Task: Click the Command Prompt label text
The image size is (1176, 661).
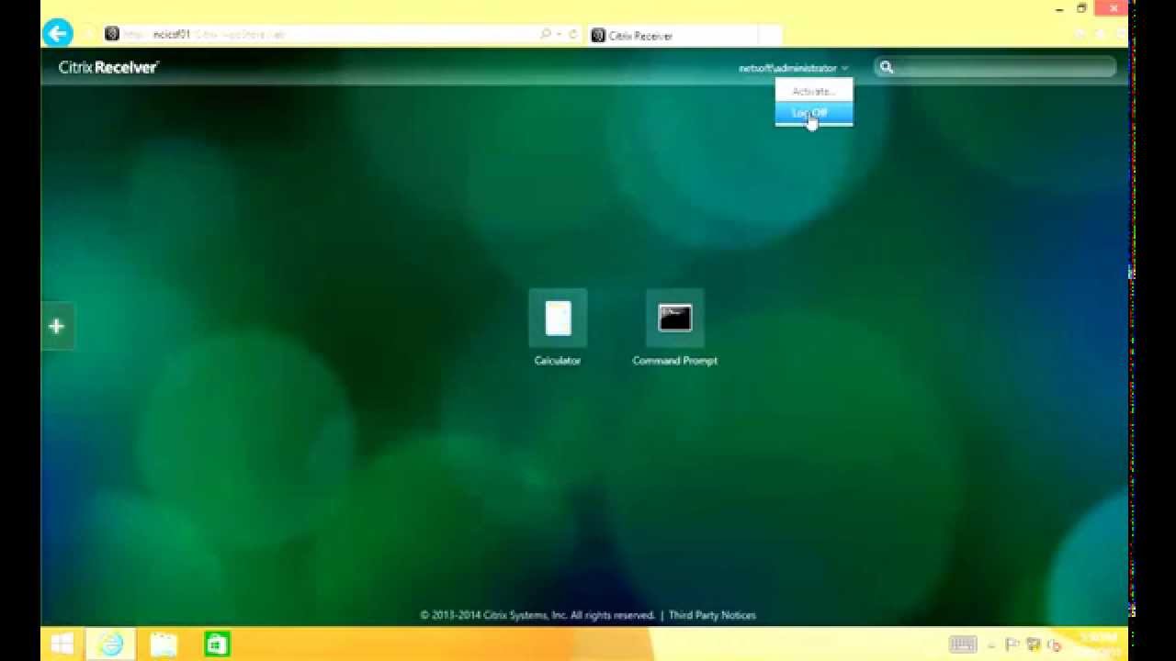Action: pos(675,361)
